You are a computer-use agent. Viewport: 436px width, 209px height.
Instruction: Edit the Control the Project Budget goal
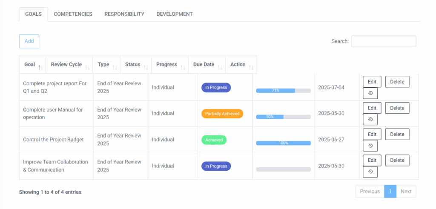point(372,134)
